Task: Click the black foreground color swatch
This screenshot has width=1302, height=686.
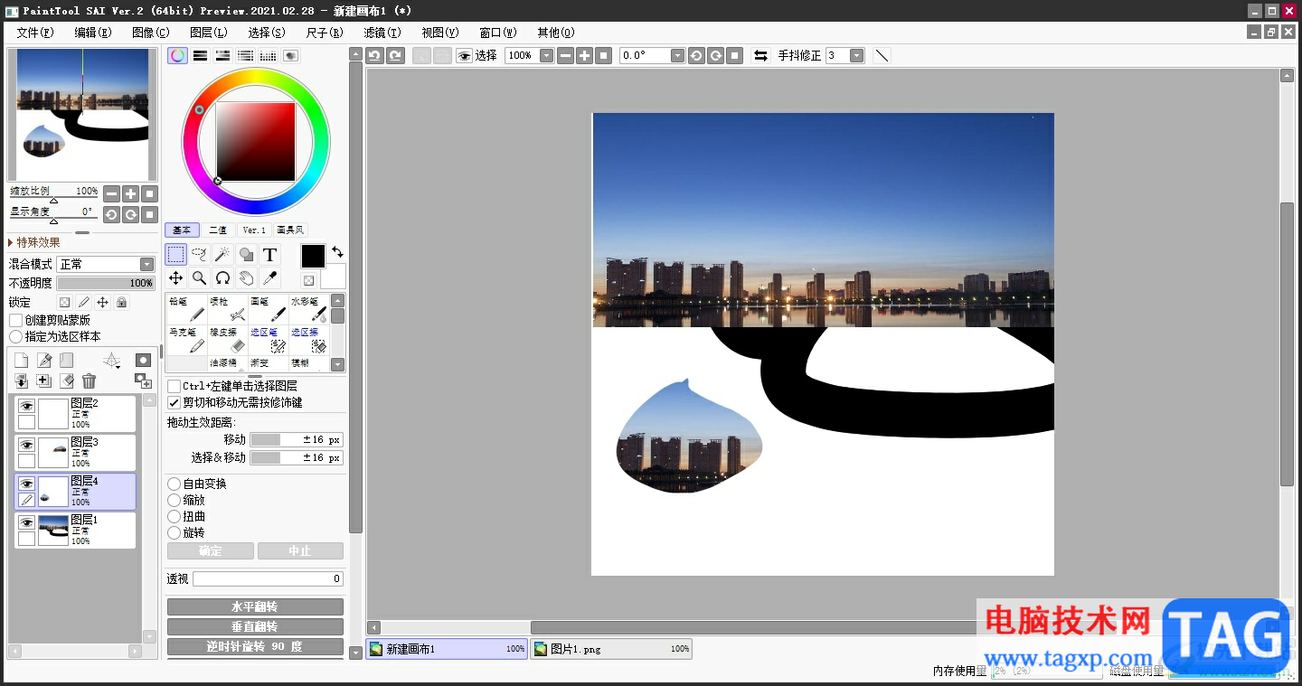Action: pos(313,256)
